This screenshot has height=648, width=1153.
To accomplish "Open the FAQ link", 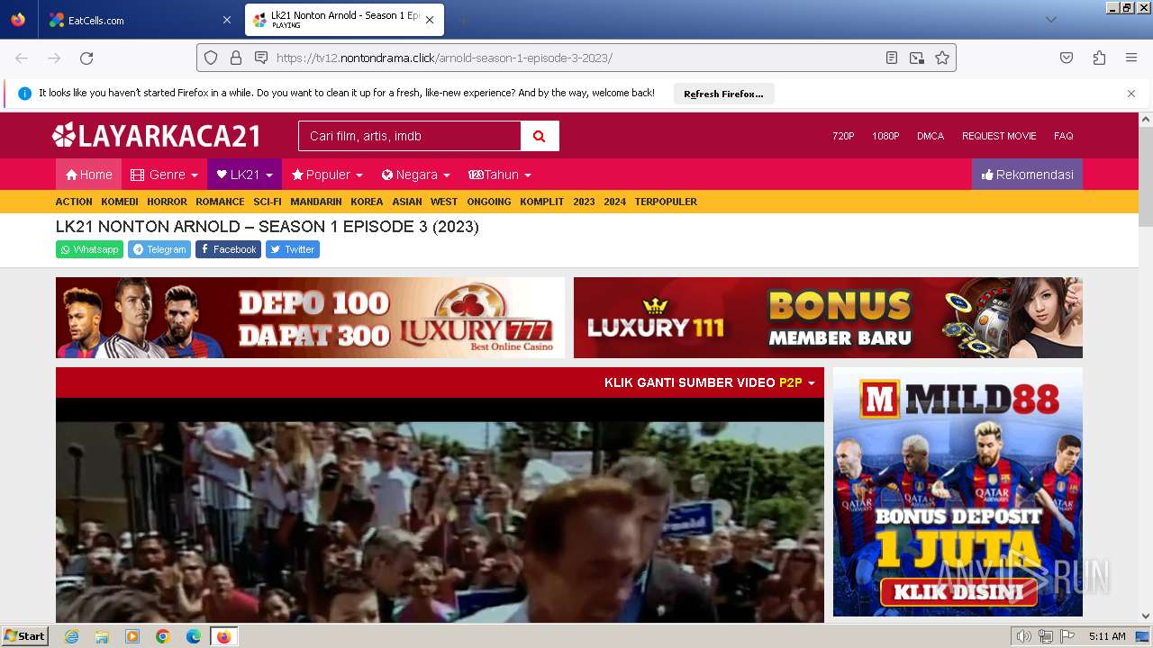I will click(1064, 136).
